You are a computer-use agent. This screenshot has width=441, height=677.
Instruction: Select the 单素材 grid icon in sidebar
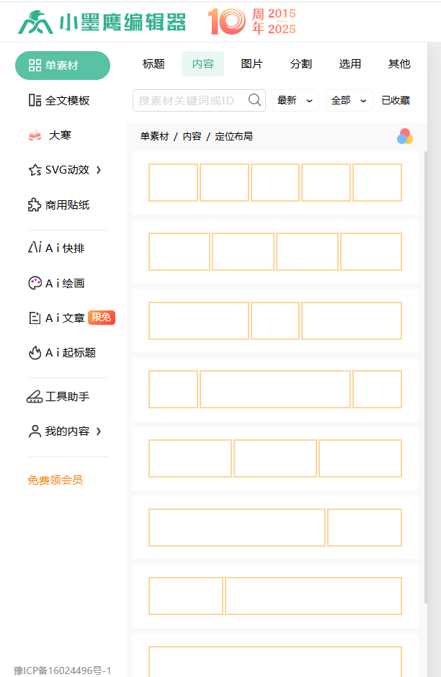pos(34,65)
